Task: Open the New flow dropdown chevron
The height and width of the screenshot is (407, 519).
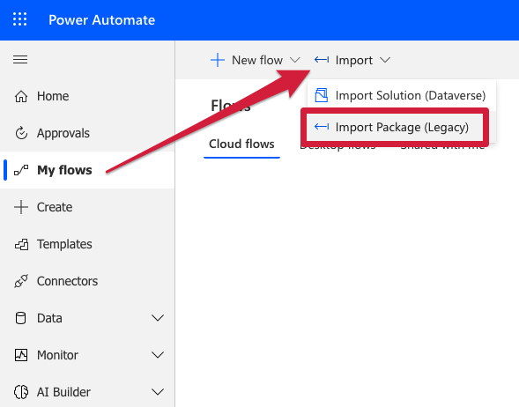Action: point(294,60)
